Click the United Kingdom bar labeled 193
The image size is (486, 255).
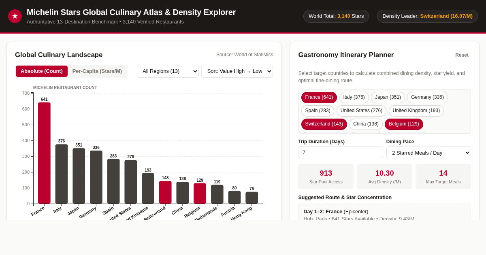148,189
